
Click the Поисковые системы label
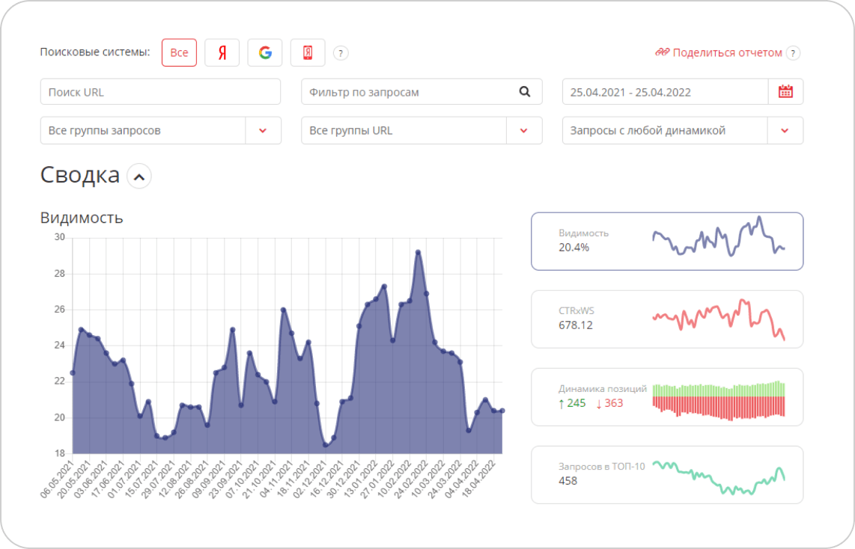[95, 52]
